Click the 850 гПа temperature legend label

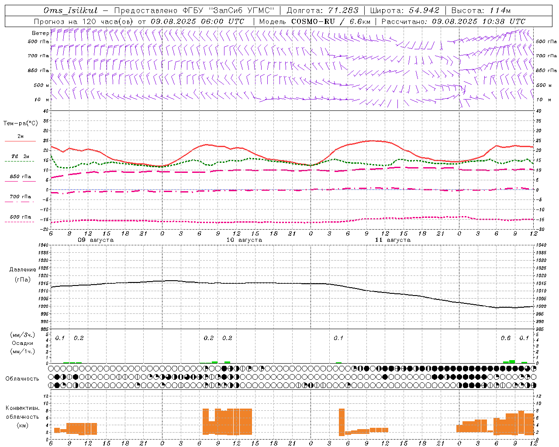(x=21, y=177)
